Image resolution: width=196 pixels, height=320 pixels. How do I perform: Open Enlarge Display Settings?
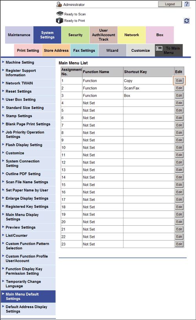[x=28, y=199]
